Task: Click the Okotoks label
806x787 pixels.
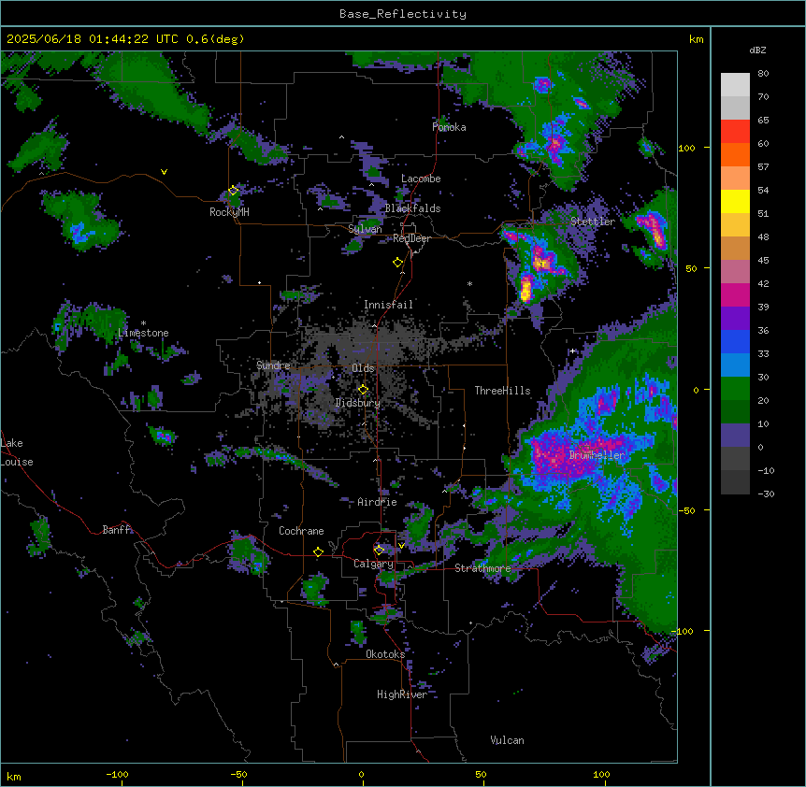Action: (x=385, y=654)
